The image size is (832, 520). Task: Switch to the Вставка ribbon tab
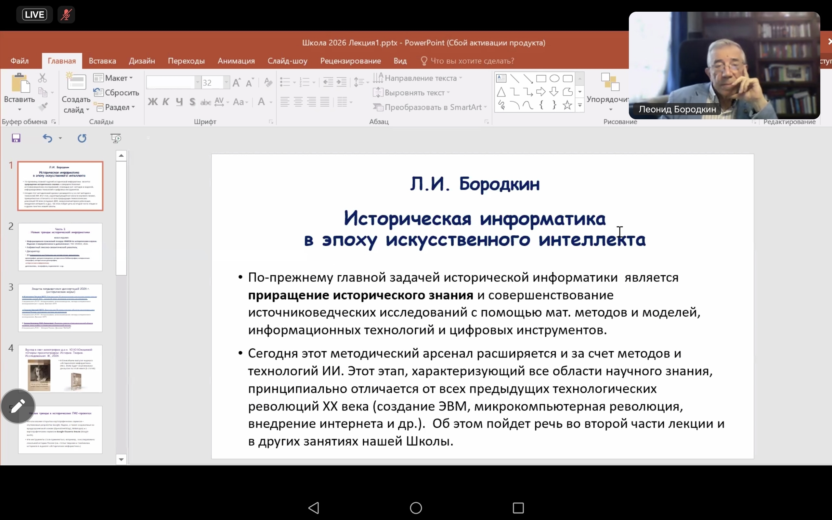point(102,61)
